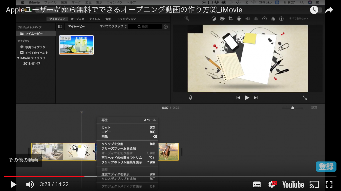Enter fullscreen playback in iMovie viewer

point(305,98)
